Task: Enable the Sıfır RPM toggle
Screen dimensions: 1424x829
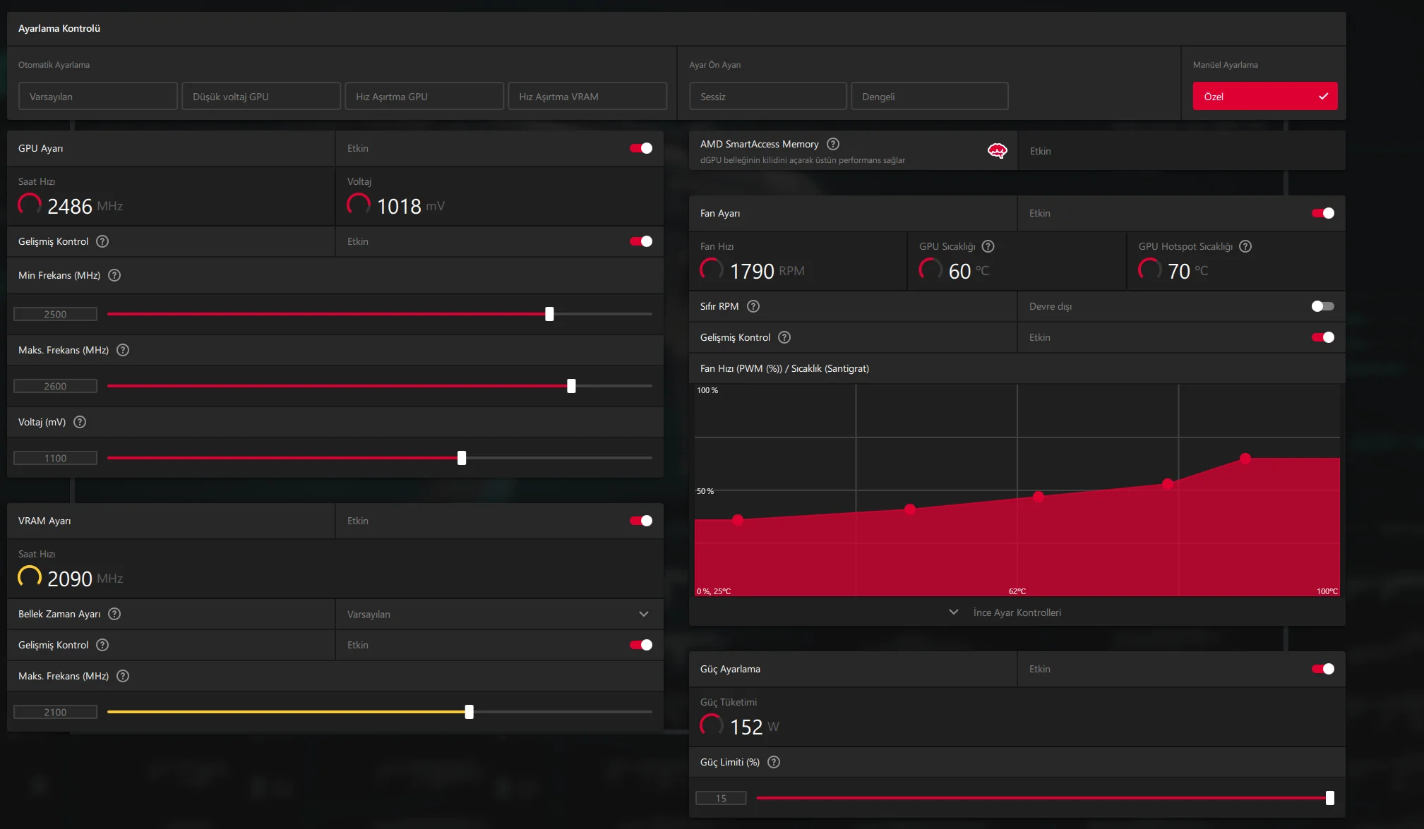Action: pos(1322,306)
